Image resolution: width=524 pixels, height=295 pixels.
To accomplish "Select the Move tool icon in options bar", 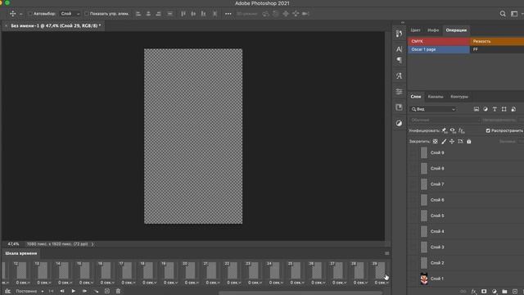I will (13, 14).
